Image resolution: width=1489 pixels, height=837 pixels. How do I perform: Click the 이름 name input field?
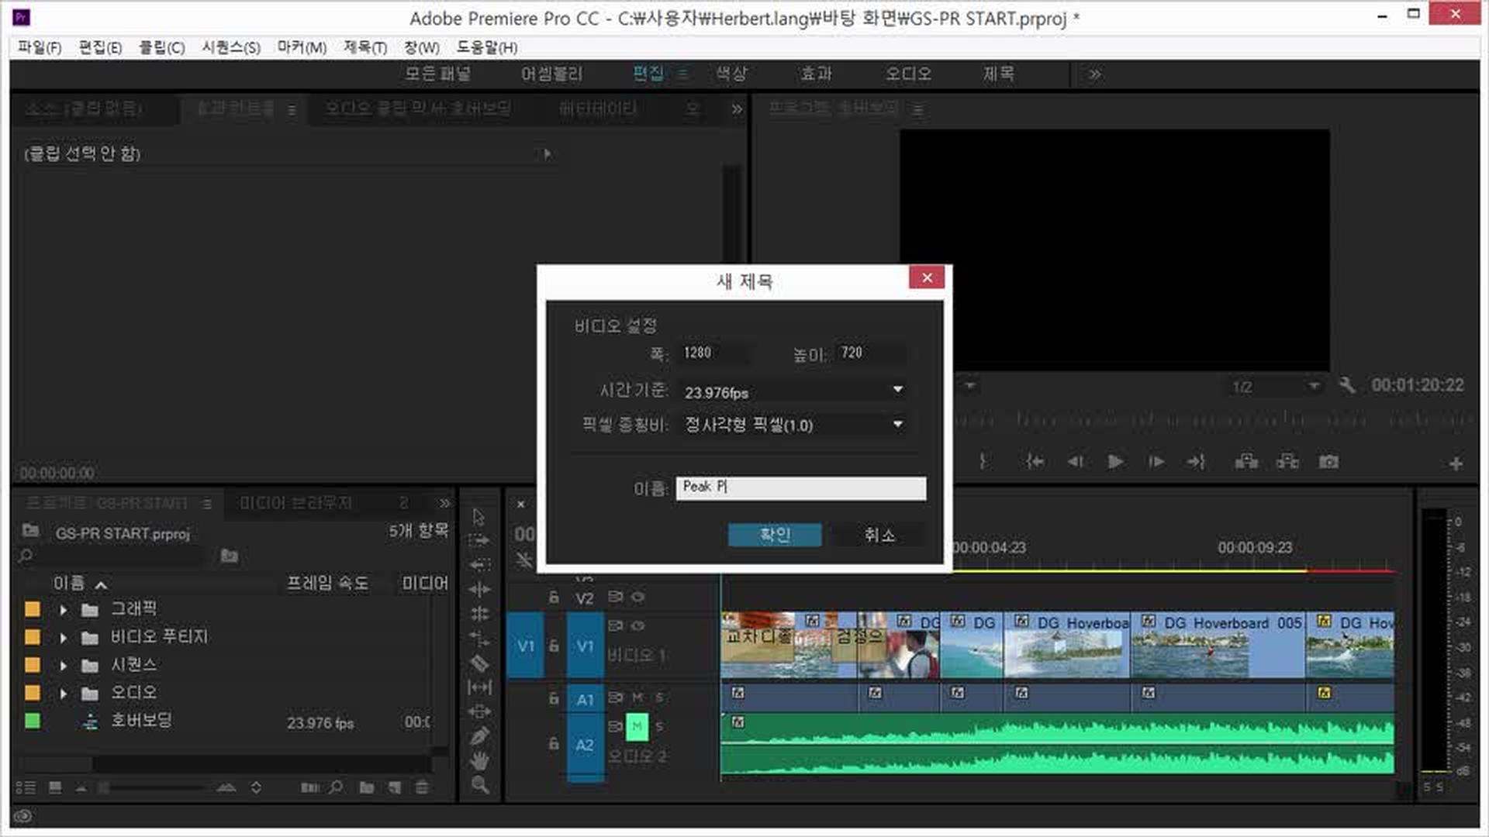click(x=800, y=487)
